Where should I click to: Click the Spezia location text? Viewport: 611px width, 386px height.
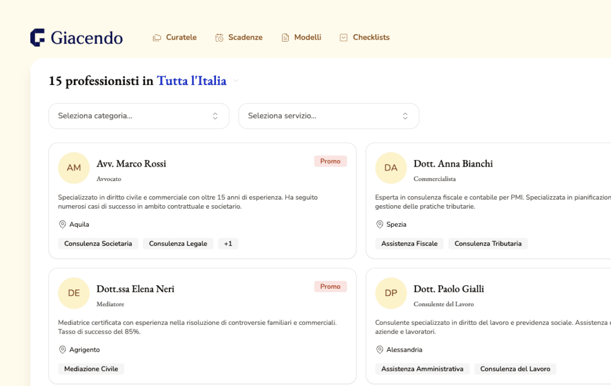[x=397, y=224]
